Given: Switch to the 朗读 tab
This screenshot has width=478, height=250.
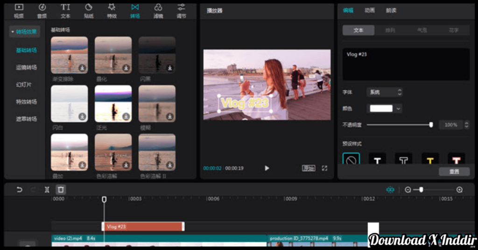Looking at the screenshot, I should pyautogui.click(x=391, y=10).
